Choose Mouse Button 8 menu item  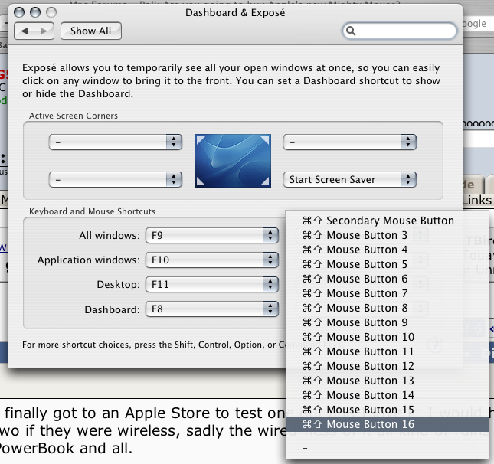coord(388,308)
